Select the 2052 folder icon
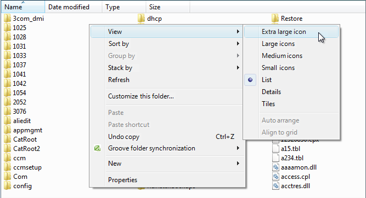Image resolution: width=366 pixels, height=198 pixels. click(7, 102)
